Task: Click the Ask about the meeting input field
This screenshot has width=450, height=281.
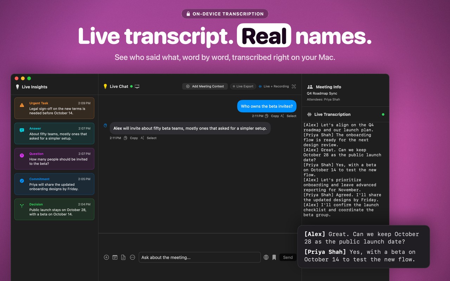Action: [200, 257]
